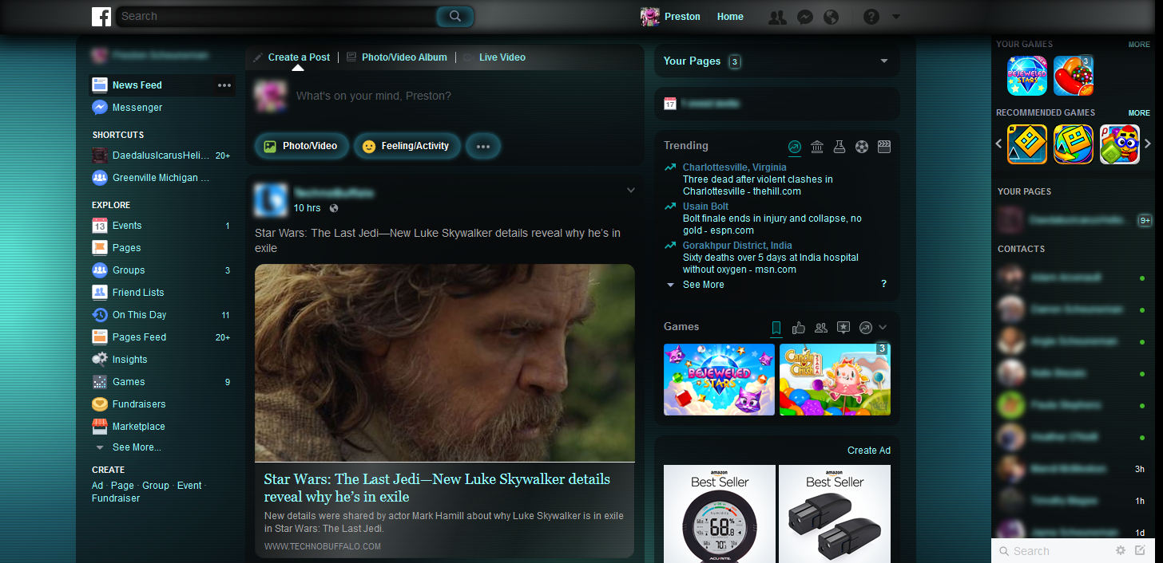The width and height of the screenshot is (1163, 563).
Task: Select friends icon in Games panel
Action: pyautogui.click(x=820, y=328)
